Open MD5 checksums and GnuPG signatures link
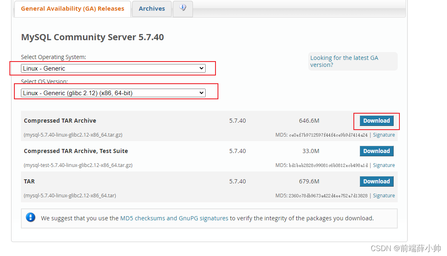Image resolution: width=447 pixels, height=256 pixels. coord(174,218)
